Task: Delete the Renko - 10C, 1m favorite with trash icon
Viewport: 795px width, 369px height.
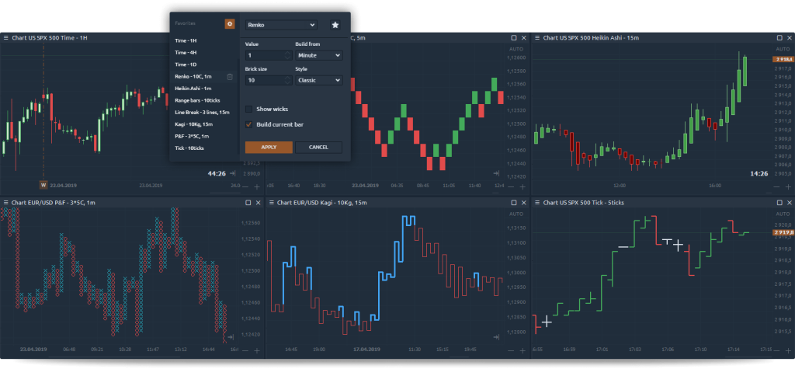Action: (230, 77)
